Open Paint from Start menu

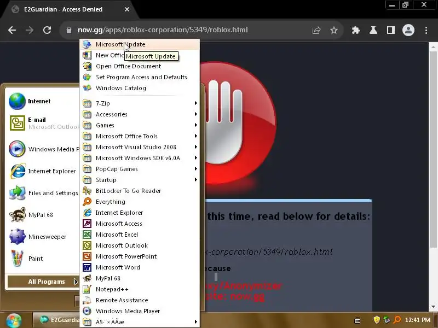pos(43,259)
